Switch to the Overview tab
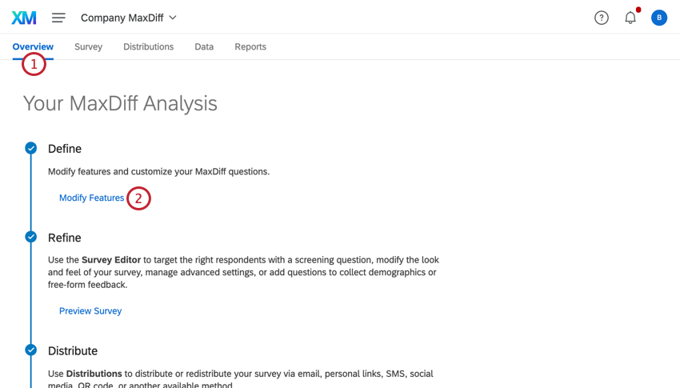 [x=33, y=46]
